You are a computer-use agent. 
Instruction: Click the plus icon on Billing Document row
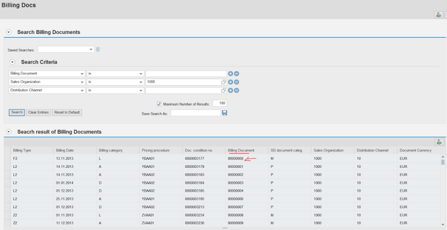[x=230, y=73]
